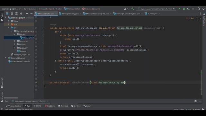Viewport: 206px width, 116px height.
Task: Open editor tabs more-options menu
Action: pos(200,14)
